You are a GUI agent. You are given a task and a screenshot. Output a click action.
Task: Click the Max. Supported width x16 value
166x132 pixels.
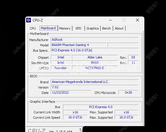(127, 112)
